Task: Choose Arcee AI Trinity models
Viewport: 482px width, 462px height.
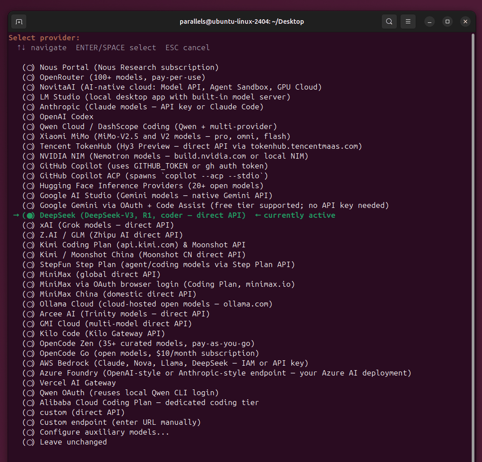Action: point(116,313)
